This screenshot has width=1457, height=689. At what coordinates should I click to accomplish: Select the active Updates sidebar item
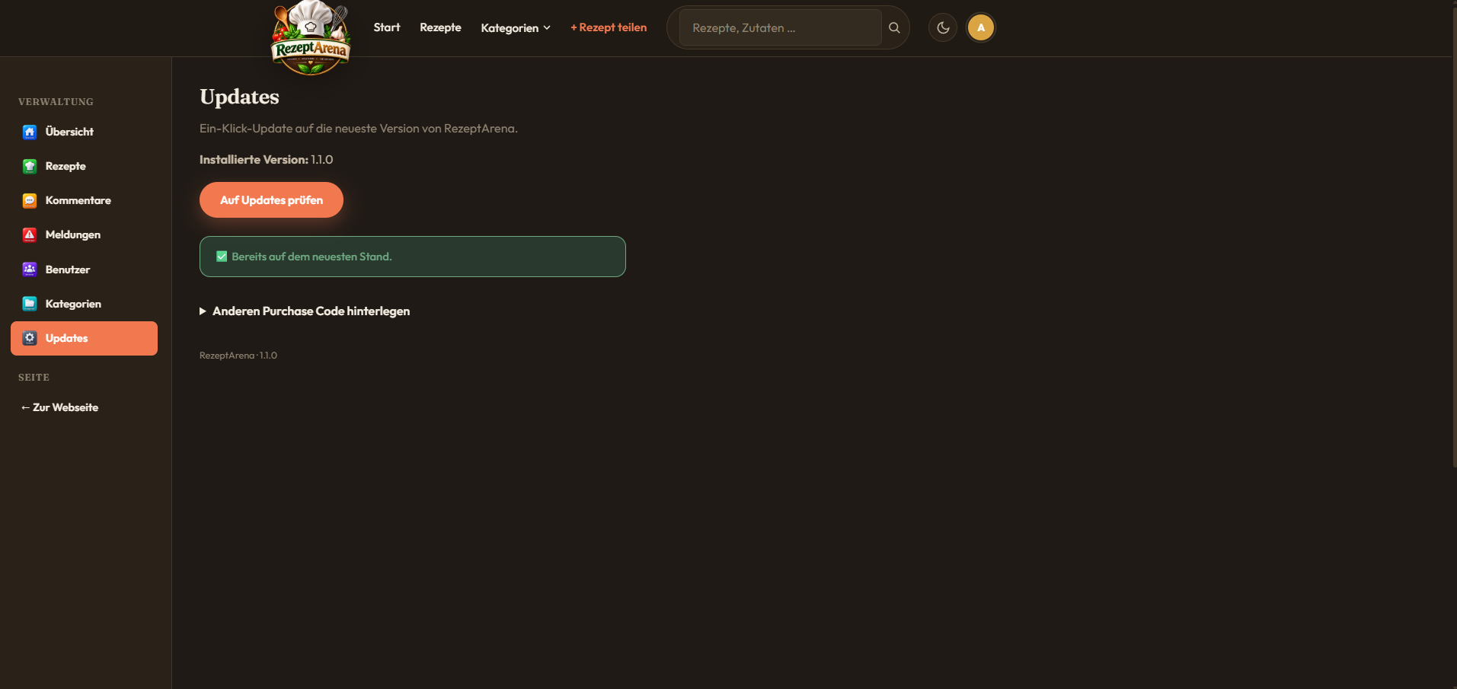(x=84, y=338)
